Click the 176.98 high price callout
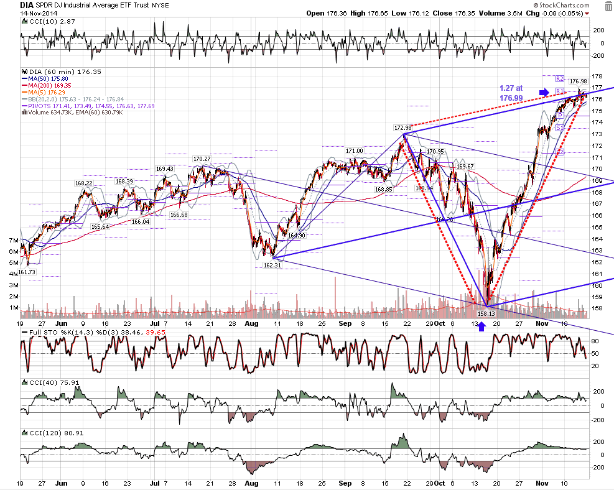Viewport: 614px width, 490px height. 579,81
